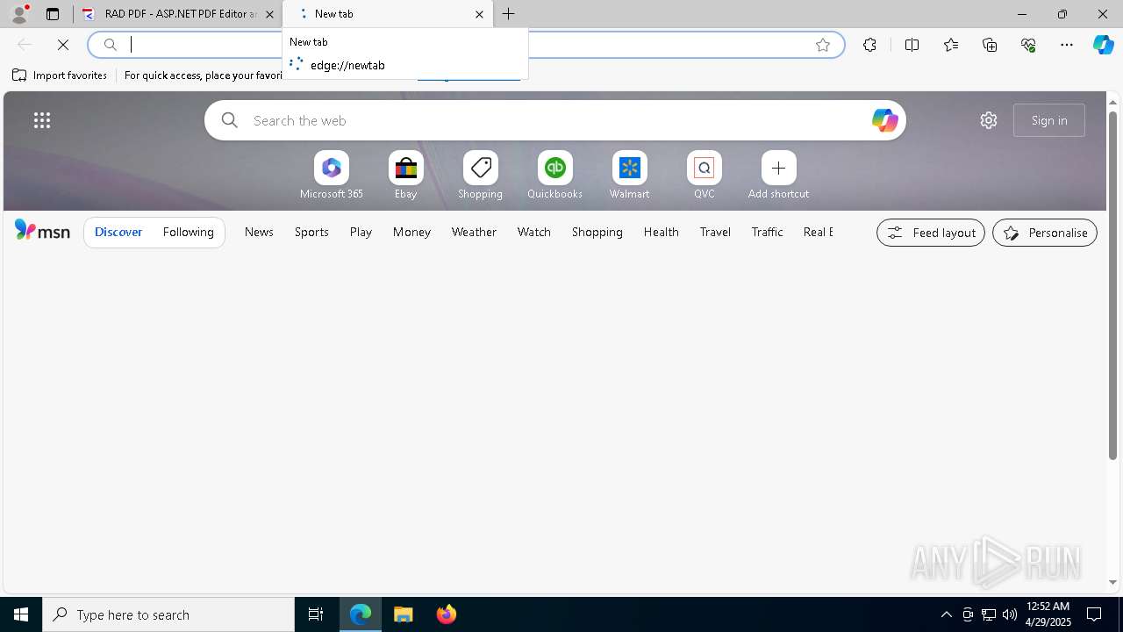Open the Sports category
Screen dimensions: 1123x632
[x=311, y=232]
